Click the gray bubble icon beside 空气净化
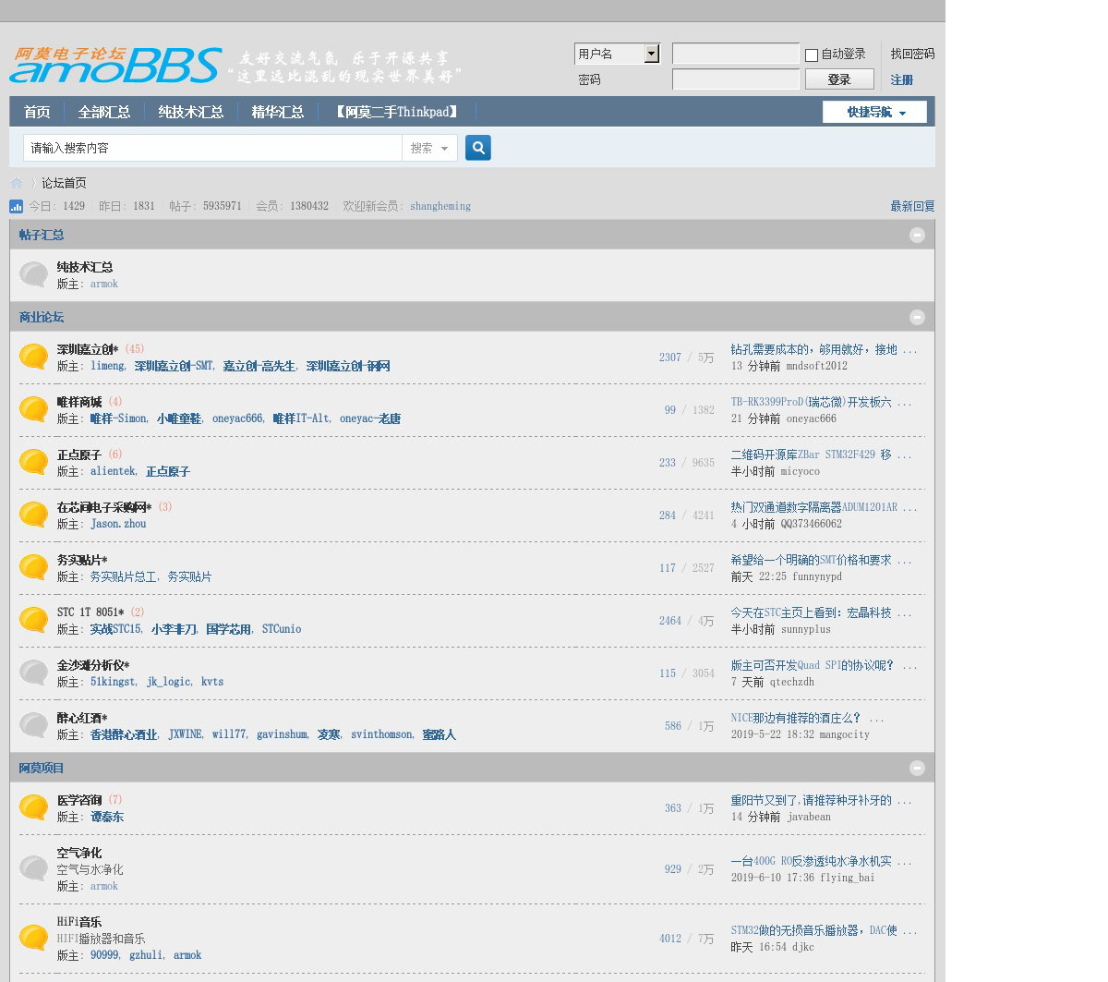Image resolution: width=1108 pixels, height=982 pixels. pyautogui.click(x=34, y=868)
